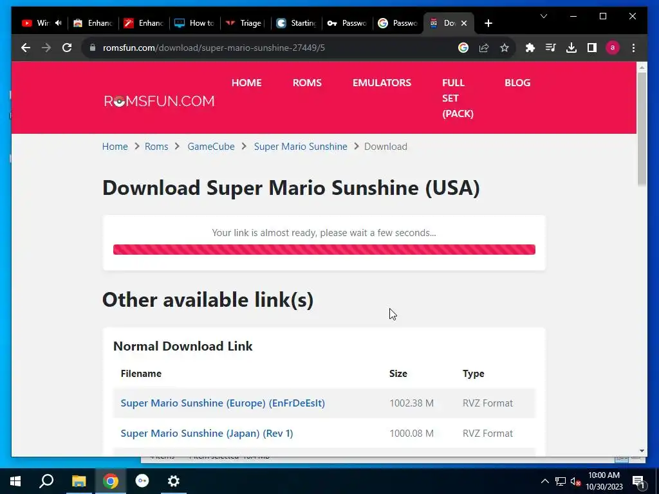Open Settings gear in taskbar
The height and width of the screenshot is (494, 659).
pyautogui.click(x=174, y=481)
